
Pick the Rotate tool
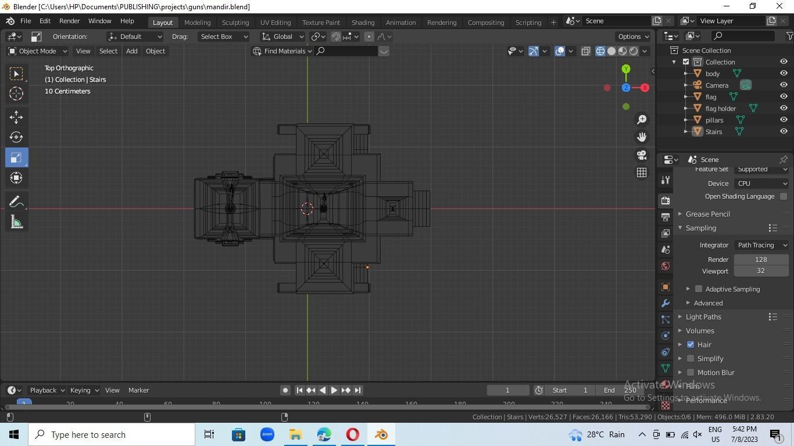point(16,137)
